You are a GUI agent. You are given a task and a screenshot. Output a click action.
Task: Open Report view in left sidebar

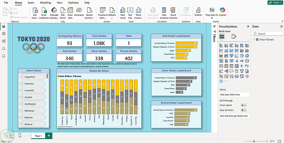pyautogui.click(x=4, y=27)
